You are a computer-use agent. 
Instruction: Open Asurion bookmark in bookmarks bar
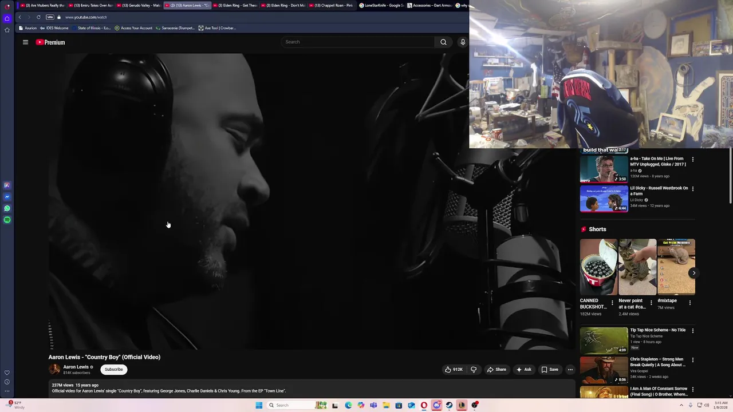point(27,28)
